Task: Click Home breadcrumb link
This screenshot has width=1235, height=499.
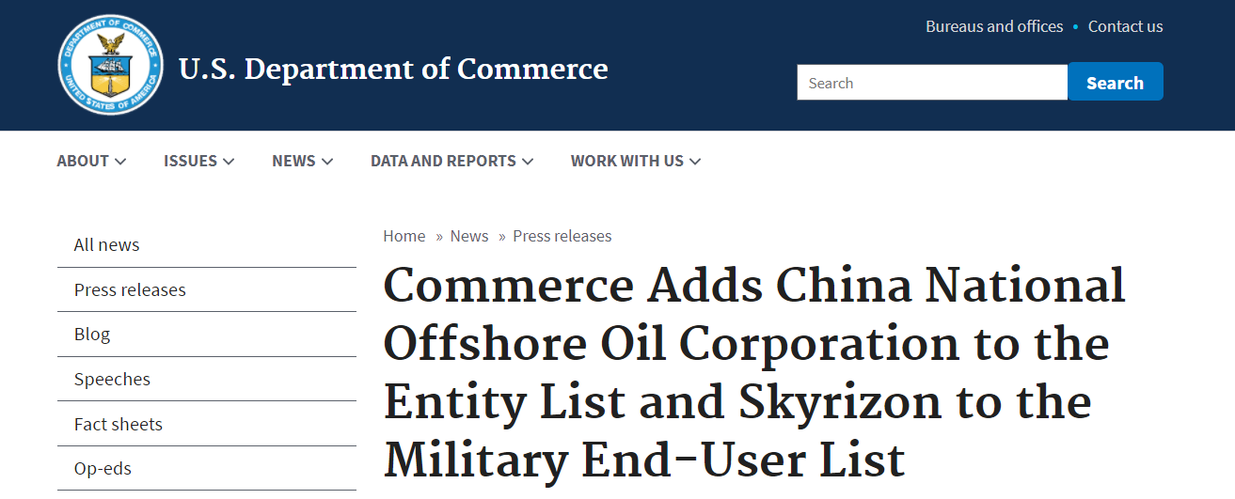Action: (404, 236)
